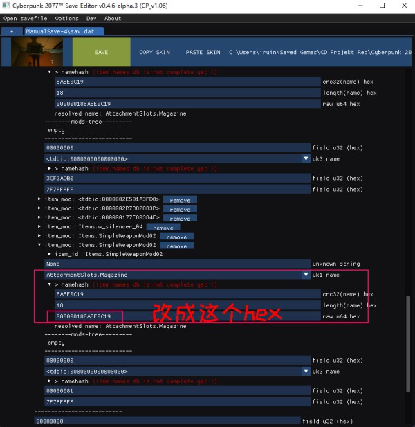Expand the Items.w_silencer_04 item_mod node
The width and height of the screenshot is (415, 427).
point(39,226)
